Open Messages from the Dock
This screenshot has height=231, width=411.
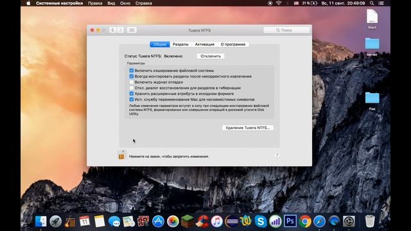pyautogui.click(x=114, y=221)
